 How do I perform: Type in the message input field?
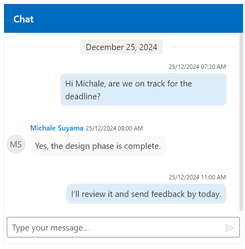pyautogui.click(x=116, y=228)
